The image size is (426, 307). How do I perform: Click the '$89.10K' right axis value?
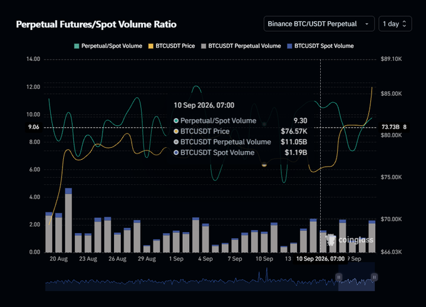(x=391, y=59)
